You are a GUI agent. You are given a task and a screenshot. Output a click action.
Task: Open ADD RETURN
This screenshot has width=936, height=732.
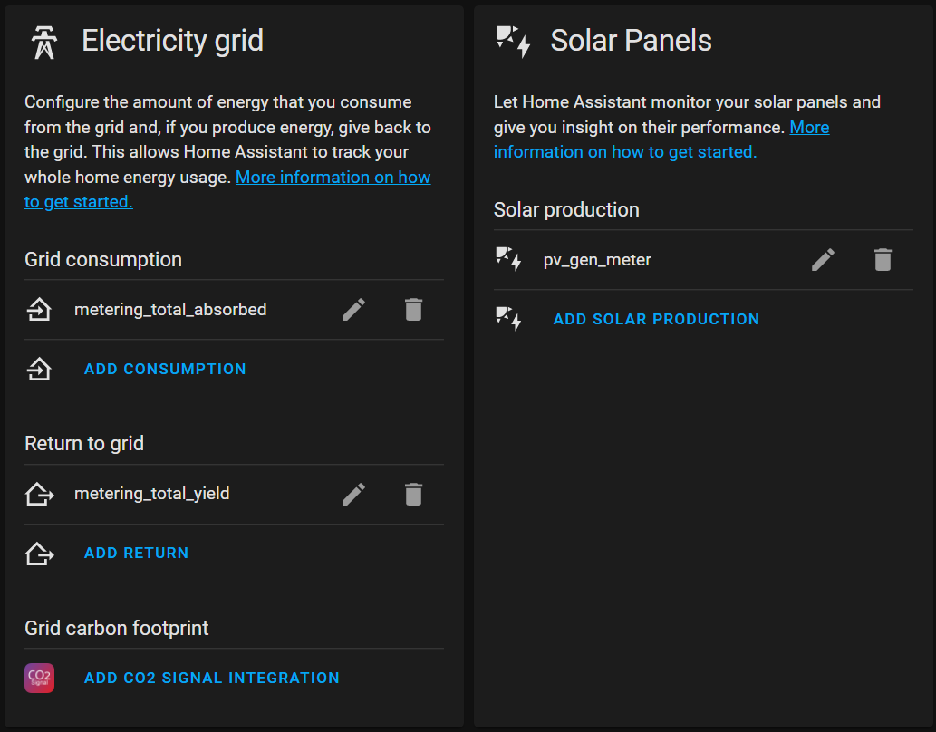coord(136,553)
